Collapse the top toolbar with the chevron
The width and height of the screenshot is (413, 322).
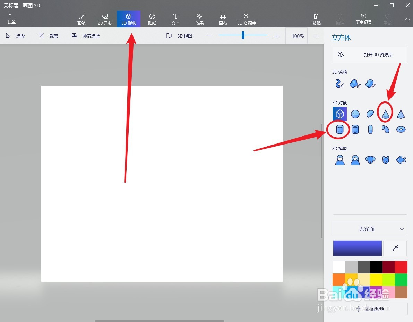pyautogui.click(x=407, y=19)
